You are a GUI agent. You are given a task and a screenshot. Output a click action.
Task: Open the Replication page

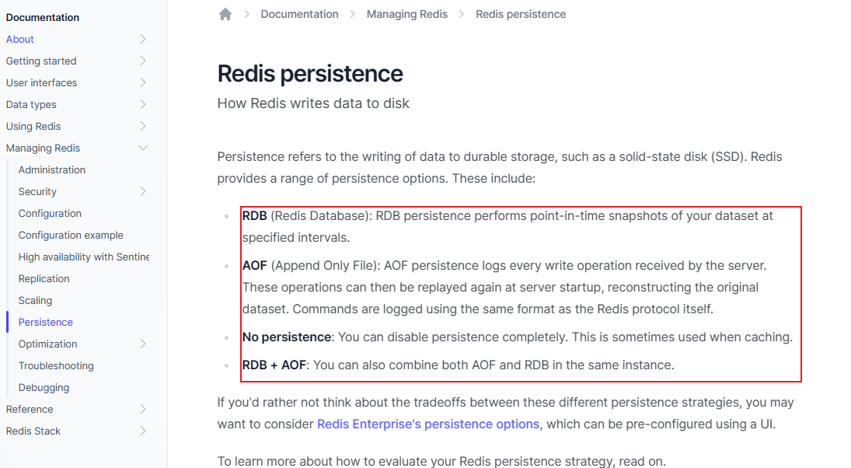click(x=44, y=278)
